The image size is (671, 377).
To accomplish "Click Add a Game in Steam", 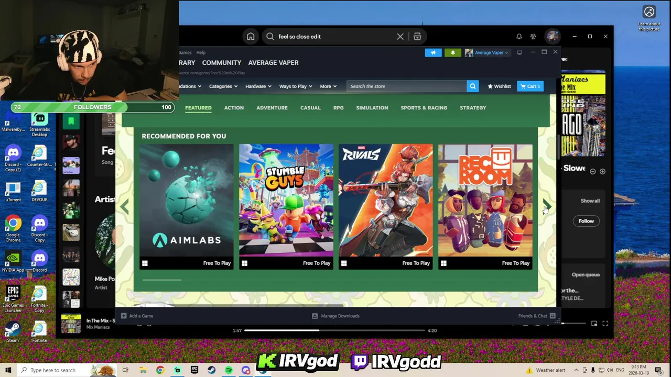I will (x=137, y=316).
